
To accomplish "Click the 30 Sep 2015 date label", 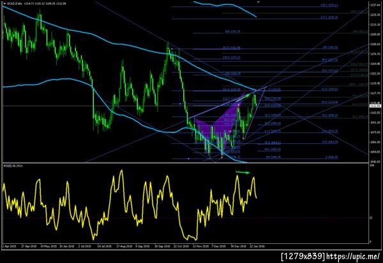I will tap(162, 246).
